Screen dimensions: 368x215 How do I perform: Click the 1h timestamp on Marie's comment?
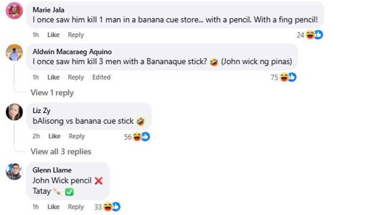[x=36, y=35]
